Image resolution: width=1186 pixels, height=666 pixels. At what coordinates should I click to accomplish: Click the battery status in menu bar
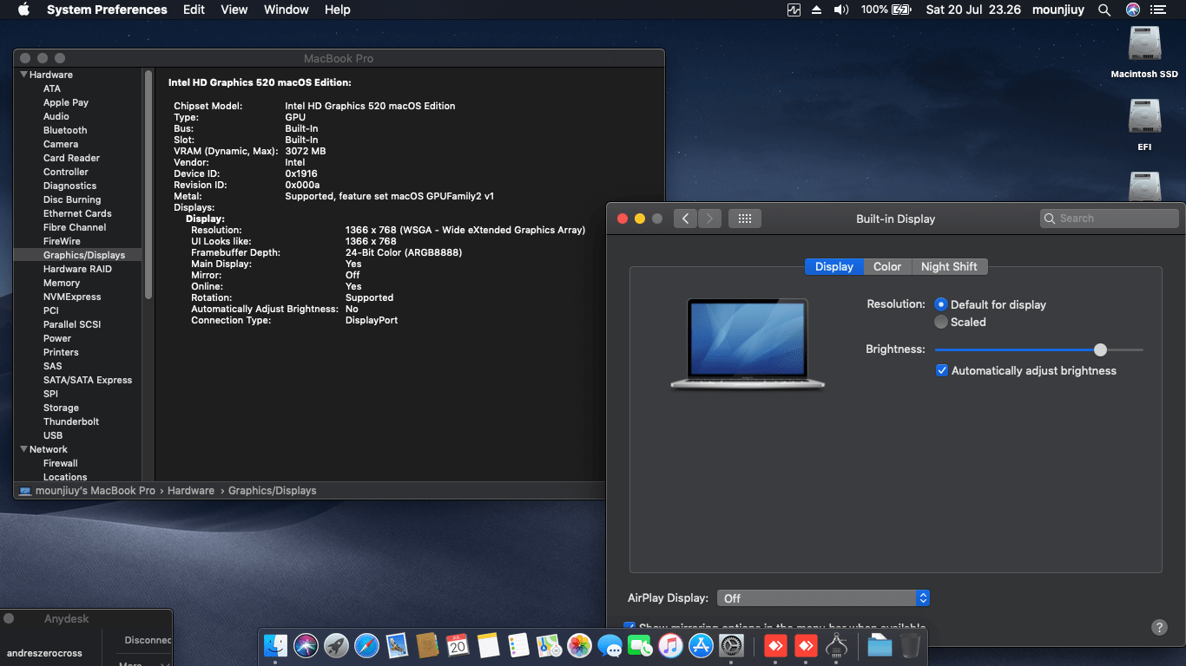886,10
